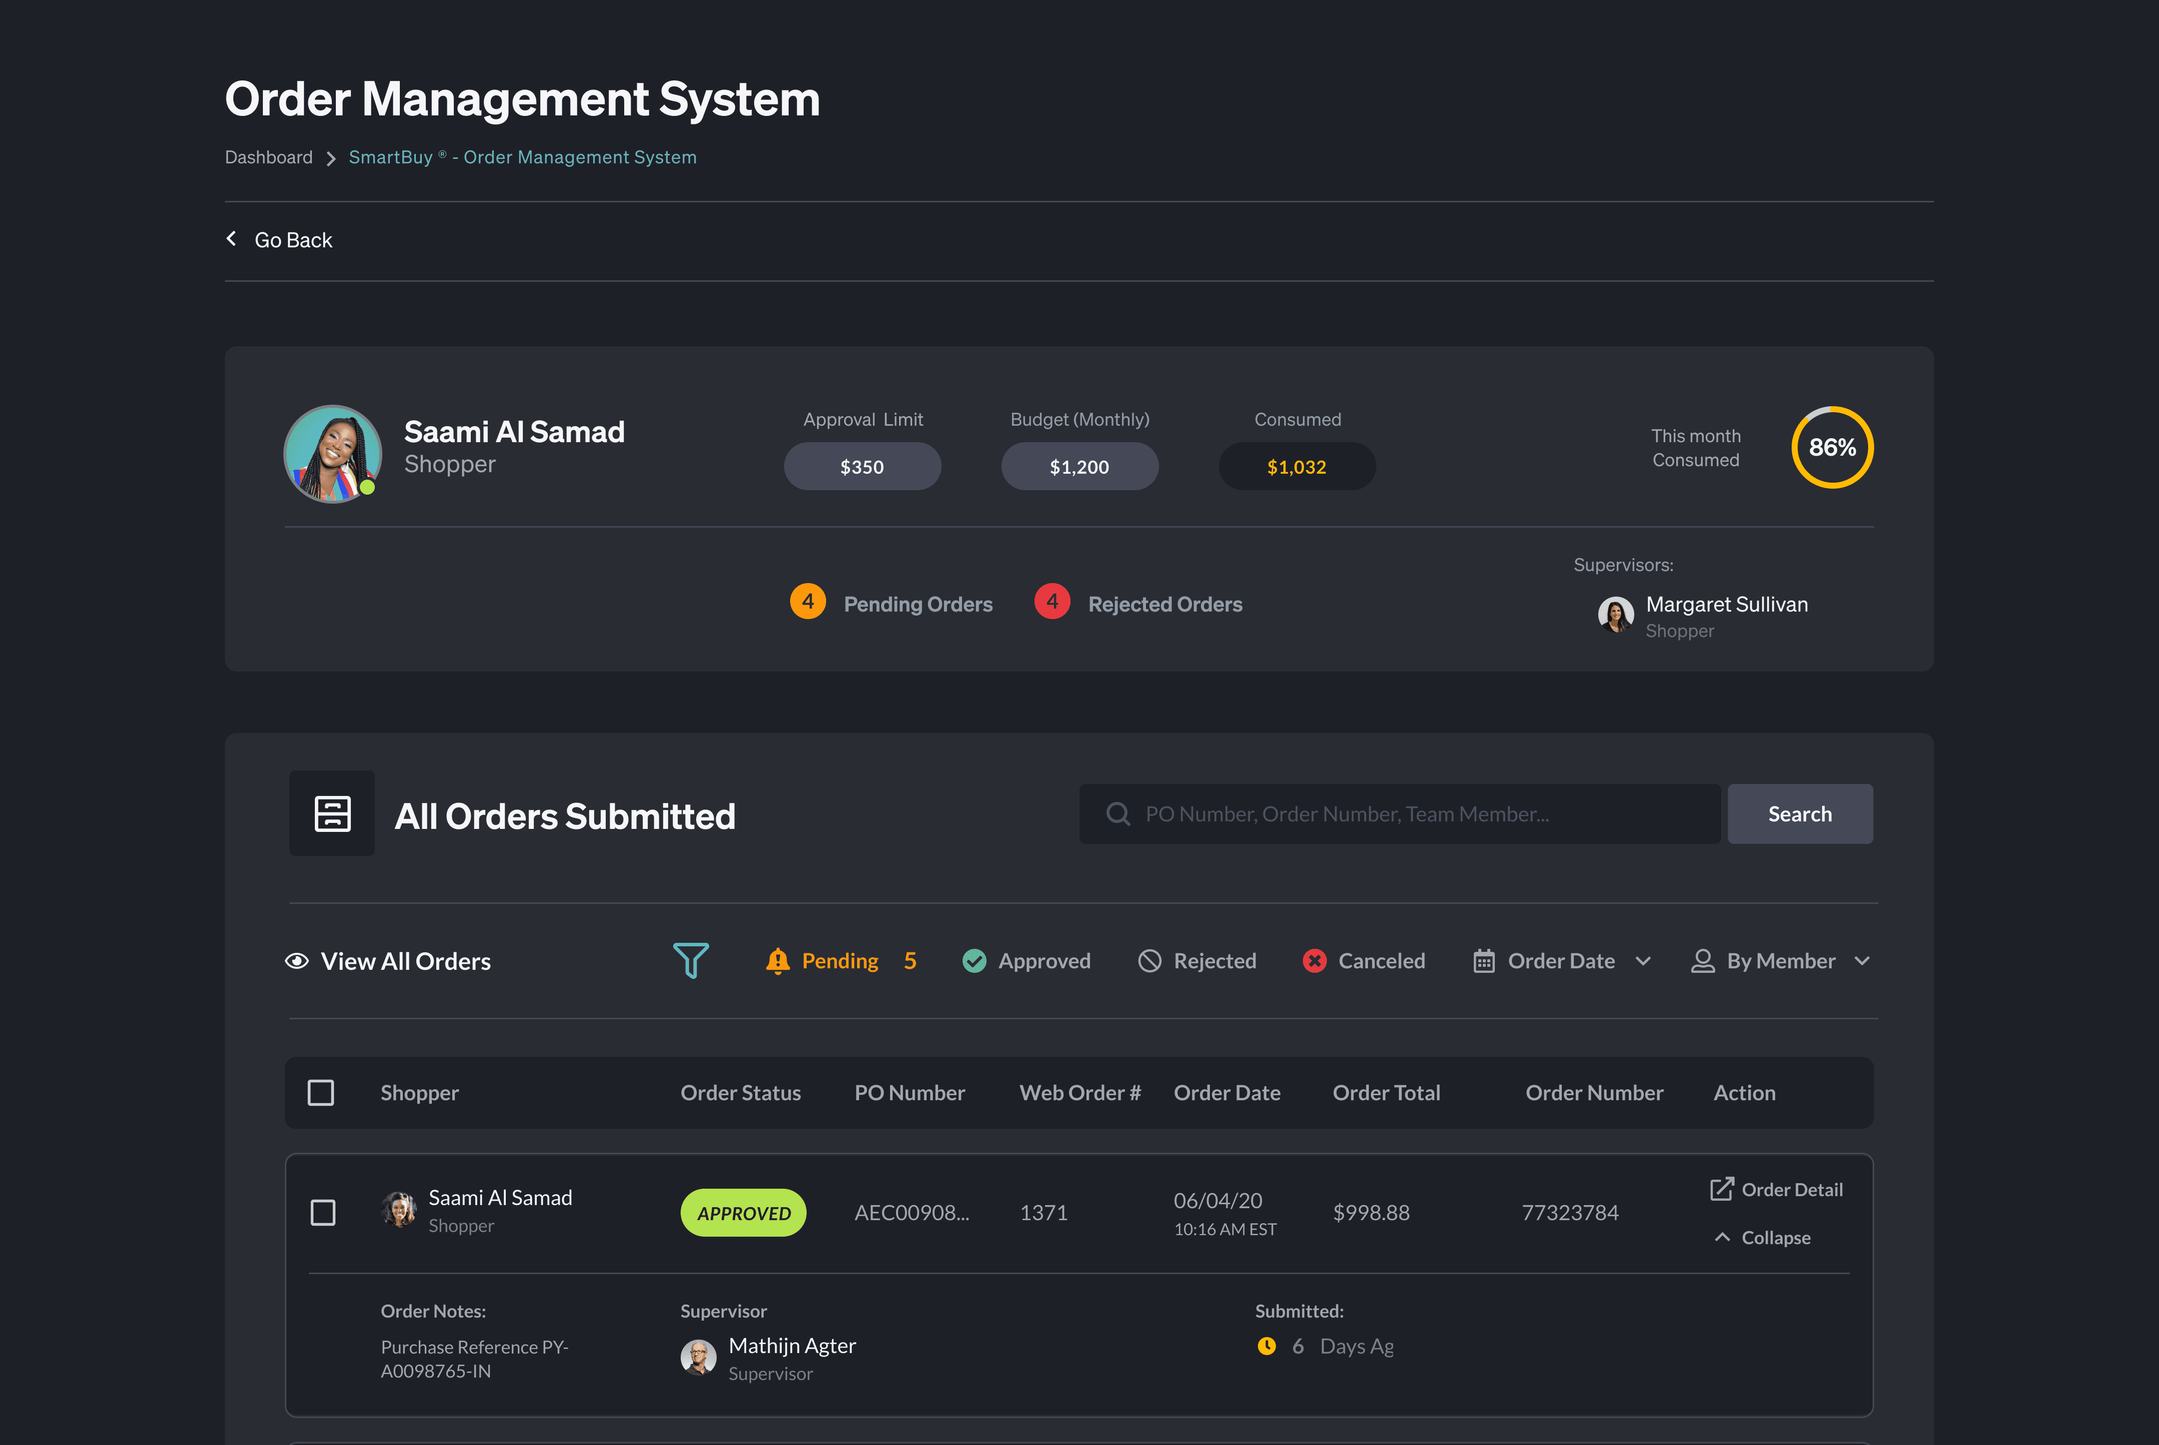
Task: Click the 86% consumed progress ring
Action: [x=1832, y=448]
